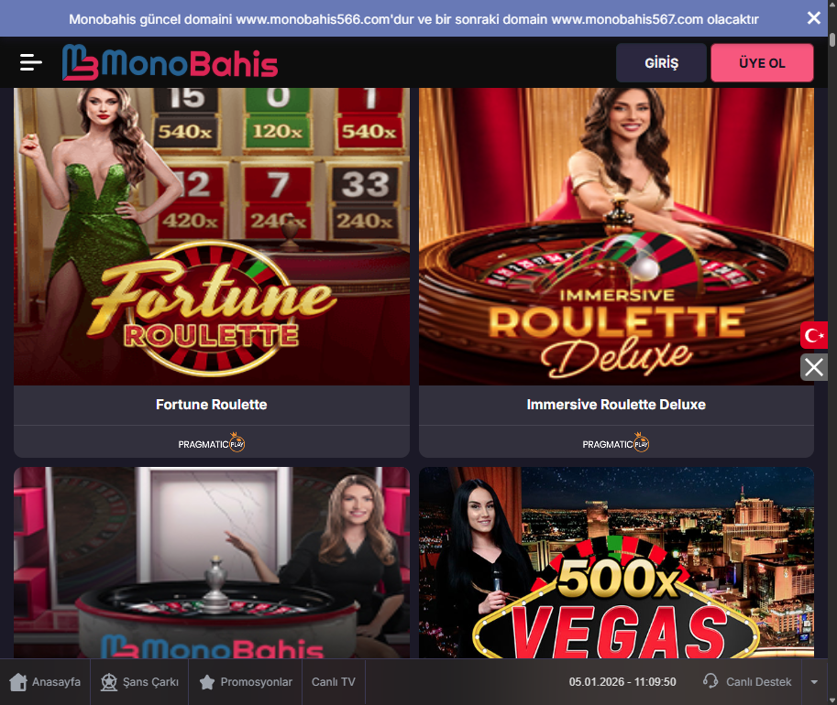Click Pragmatic Play logo under Immersive Roulette

[616, 442]
